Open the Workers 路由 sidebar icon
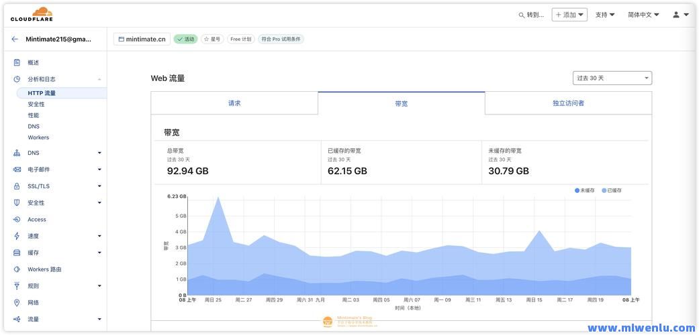The height and width of the screenshot is (335, 699). tap(17, 269)
